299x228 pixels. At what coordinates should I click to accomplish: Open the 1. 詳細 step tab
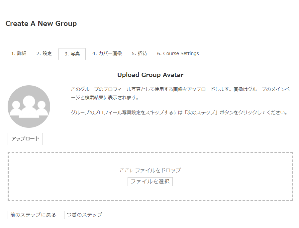(19, 53)
